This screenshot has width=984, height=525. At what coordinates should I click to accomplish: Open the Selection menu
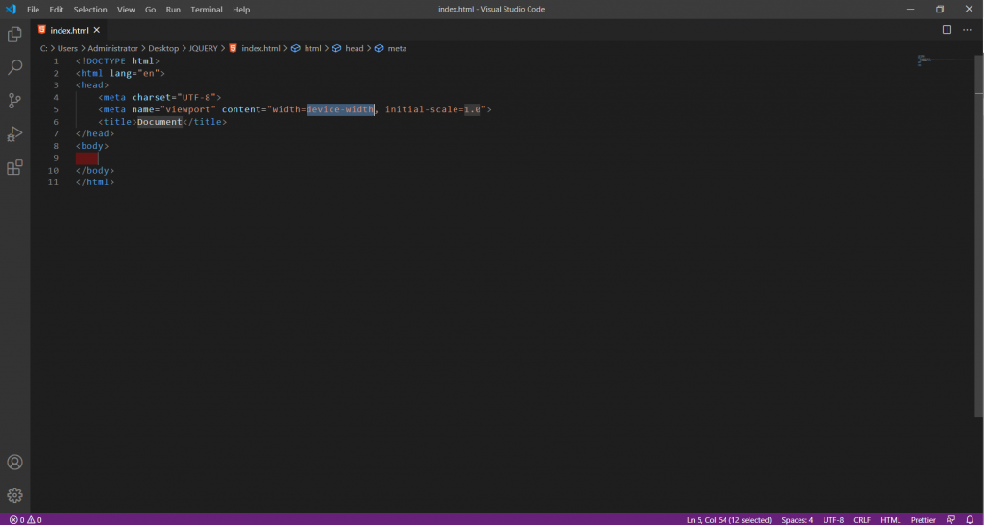pyautogui.click(x=90, y=10)
